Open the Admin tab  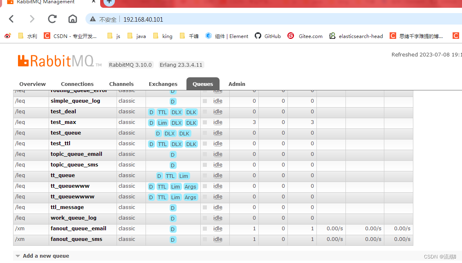click(237, 84)
